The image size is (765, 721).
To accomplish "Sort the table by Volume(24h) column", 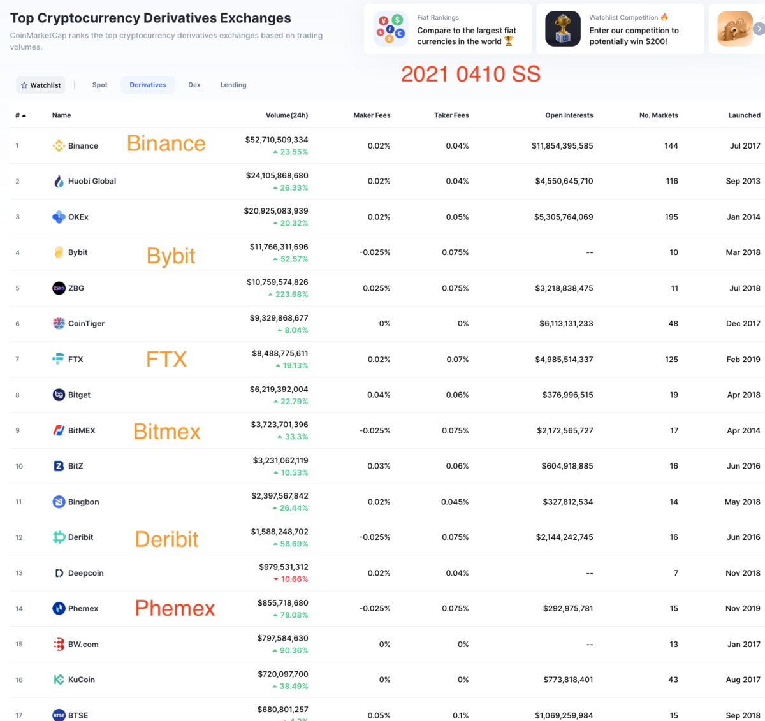I will 287,115.
